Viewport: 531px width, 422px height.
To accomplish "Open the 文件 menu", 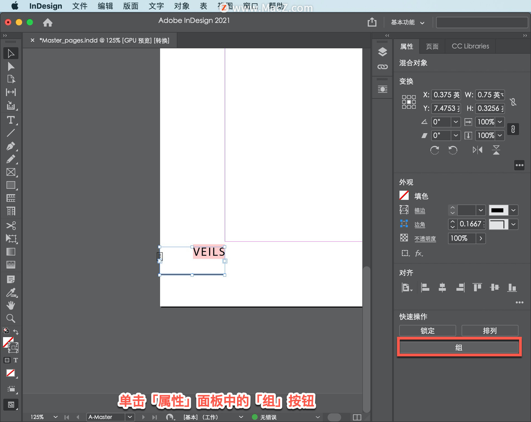I will pos(80,6).
